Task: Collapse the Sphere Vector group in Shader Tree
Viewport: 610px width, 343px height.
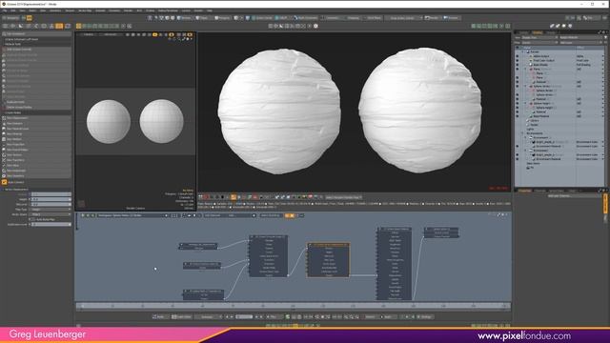Action: pos(526,86)
